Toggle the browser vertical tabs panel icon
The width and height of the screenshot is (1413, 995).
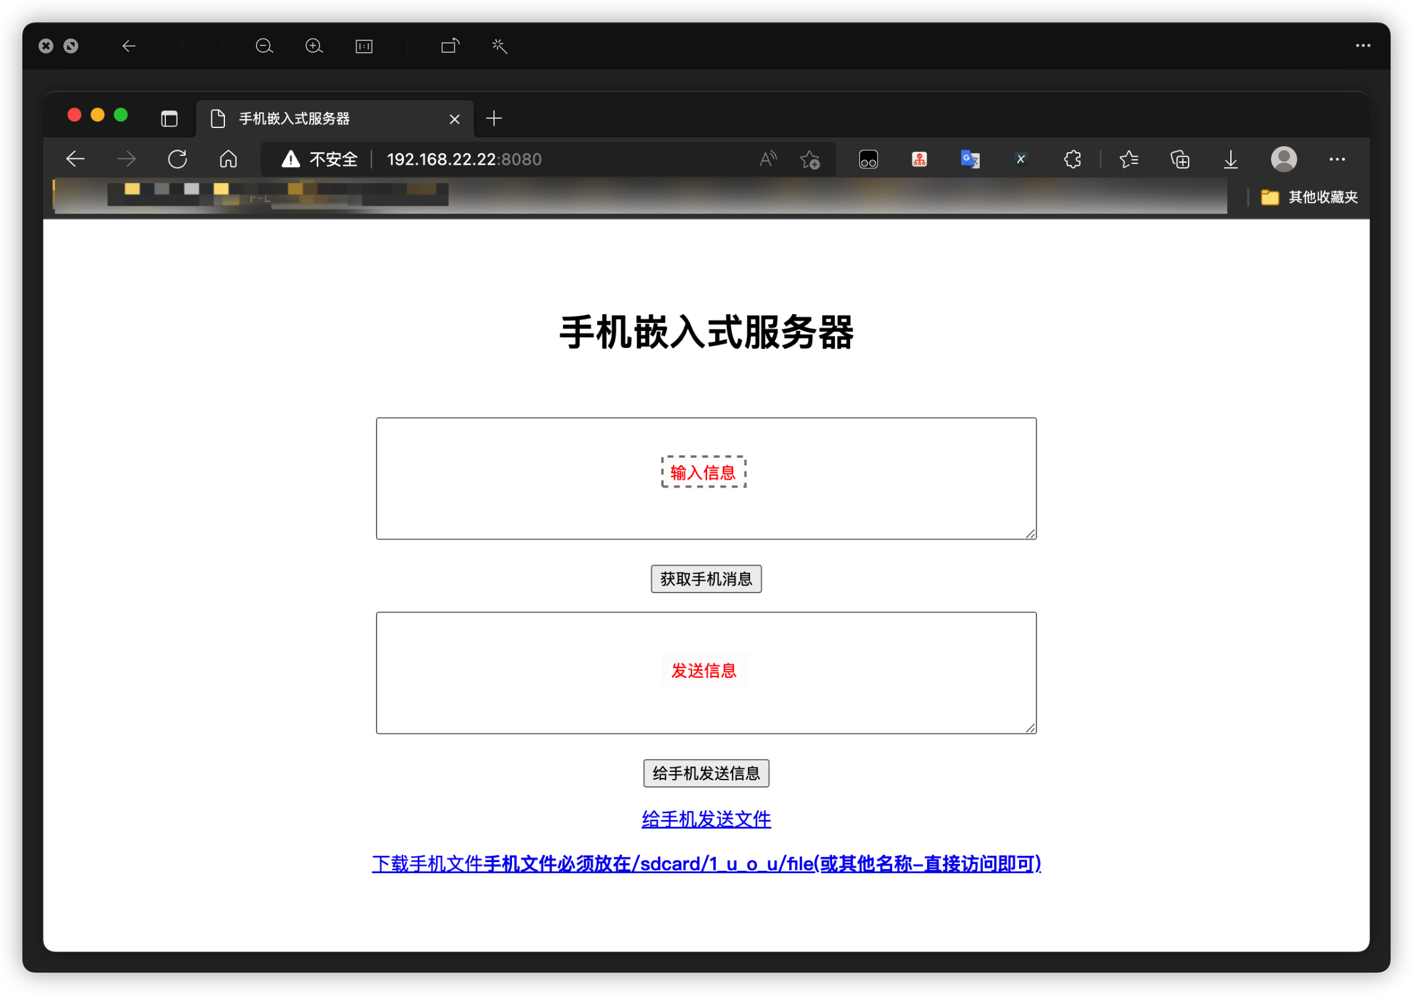[169, 118]
